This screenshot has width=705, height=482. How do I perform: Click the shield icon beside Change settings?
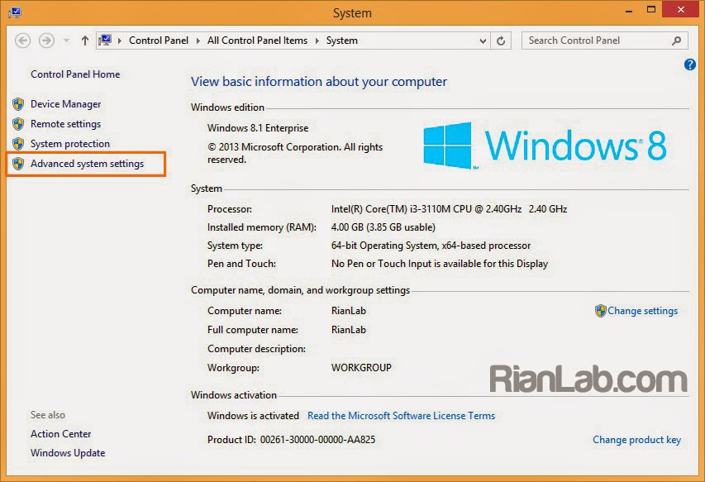pos(599,311)
